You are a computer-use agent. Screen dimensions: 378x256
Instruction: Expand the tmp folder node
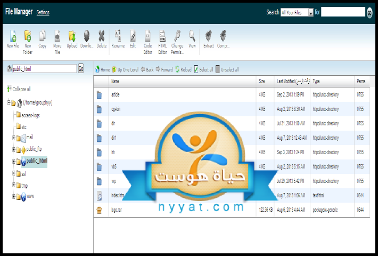click(x=14, y=185)
